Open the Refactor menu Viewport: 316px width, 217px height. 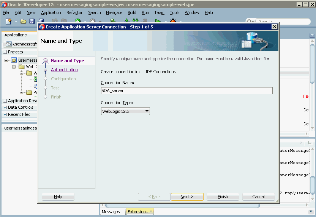pyautogui.click(x=74, y=12)
